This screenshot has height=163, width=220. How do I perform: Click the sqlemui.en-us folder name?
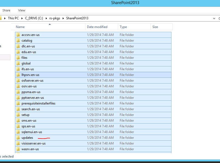point(32,132)
